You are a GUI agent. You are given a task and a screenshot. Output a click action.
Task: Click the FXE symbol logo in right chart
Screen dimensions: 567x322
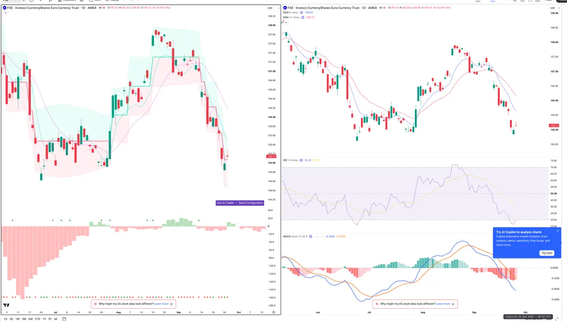(x=285, y=8)
